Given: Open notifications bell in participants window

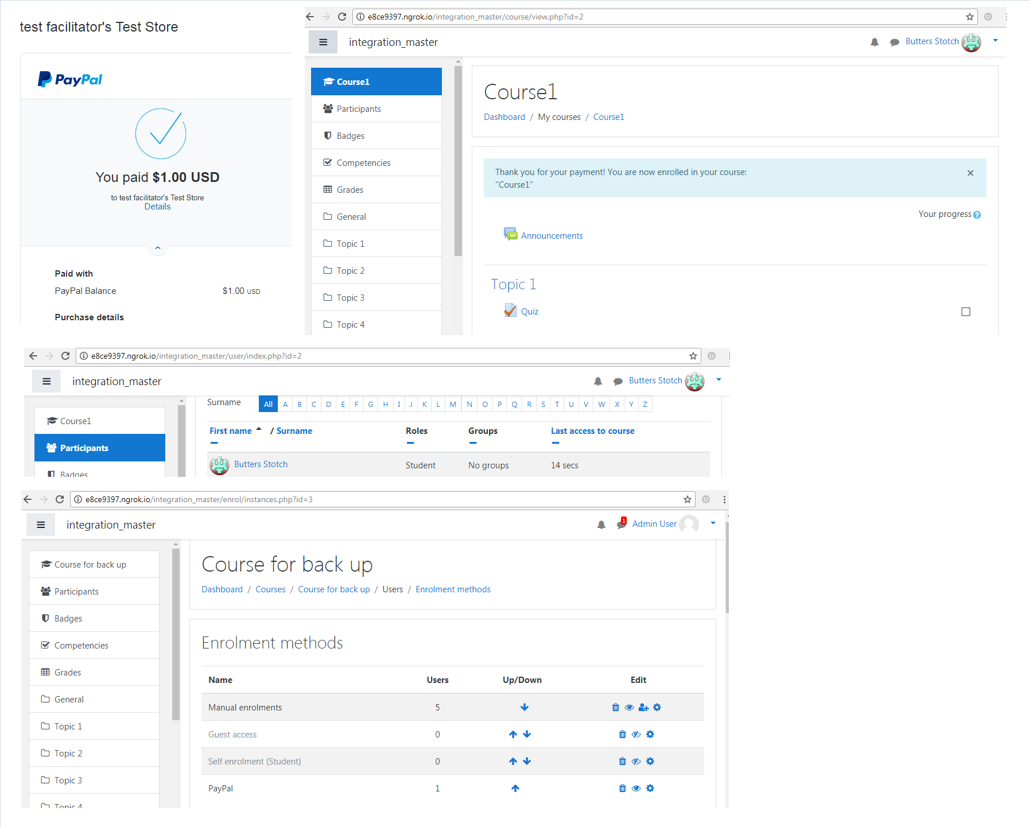Looking at the screenshot, I should click(x=598, y=381).
